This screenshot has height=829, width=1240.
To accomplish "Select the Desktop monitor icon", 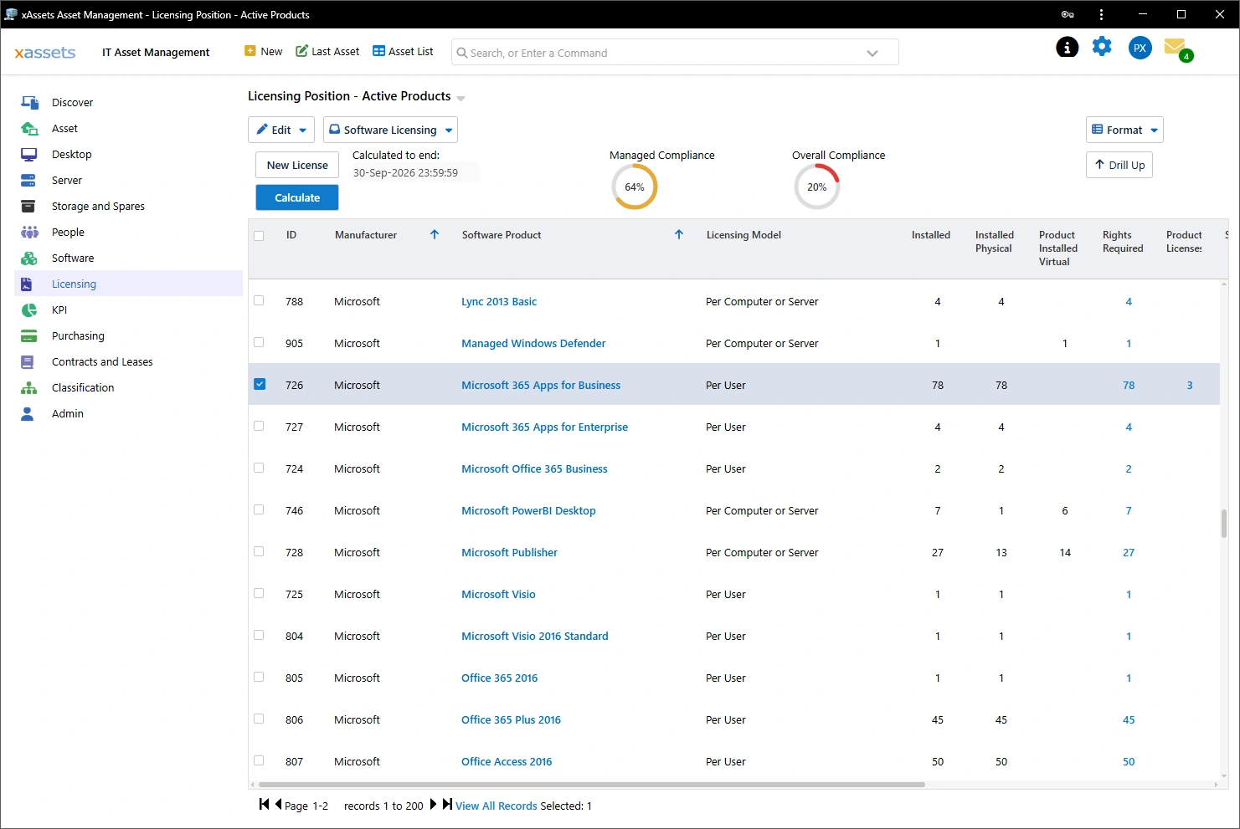I will tap(29, 155).
